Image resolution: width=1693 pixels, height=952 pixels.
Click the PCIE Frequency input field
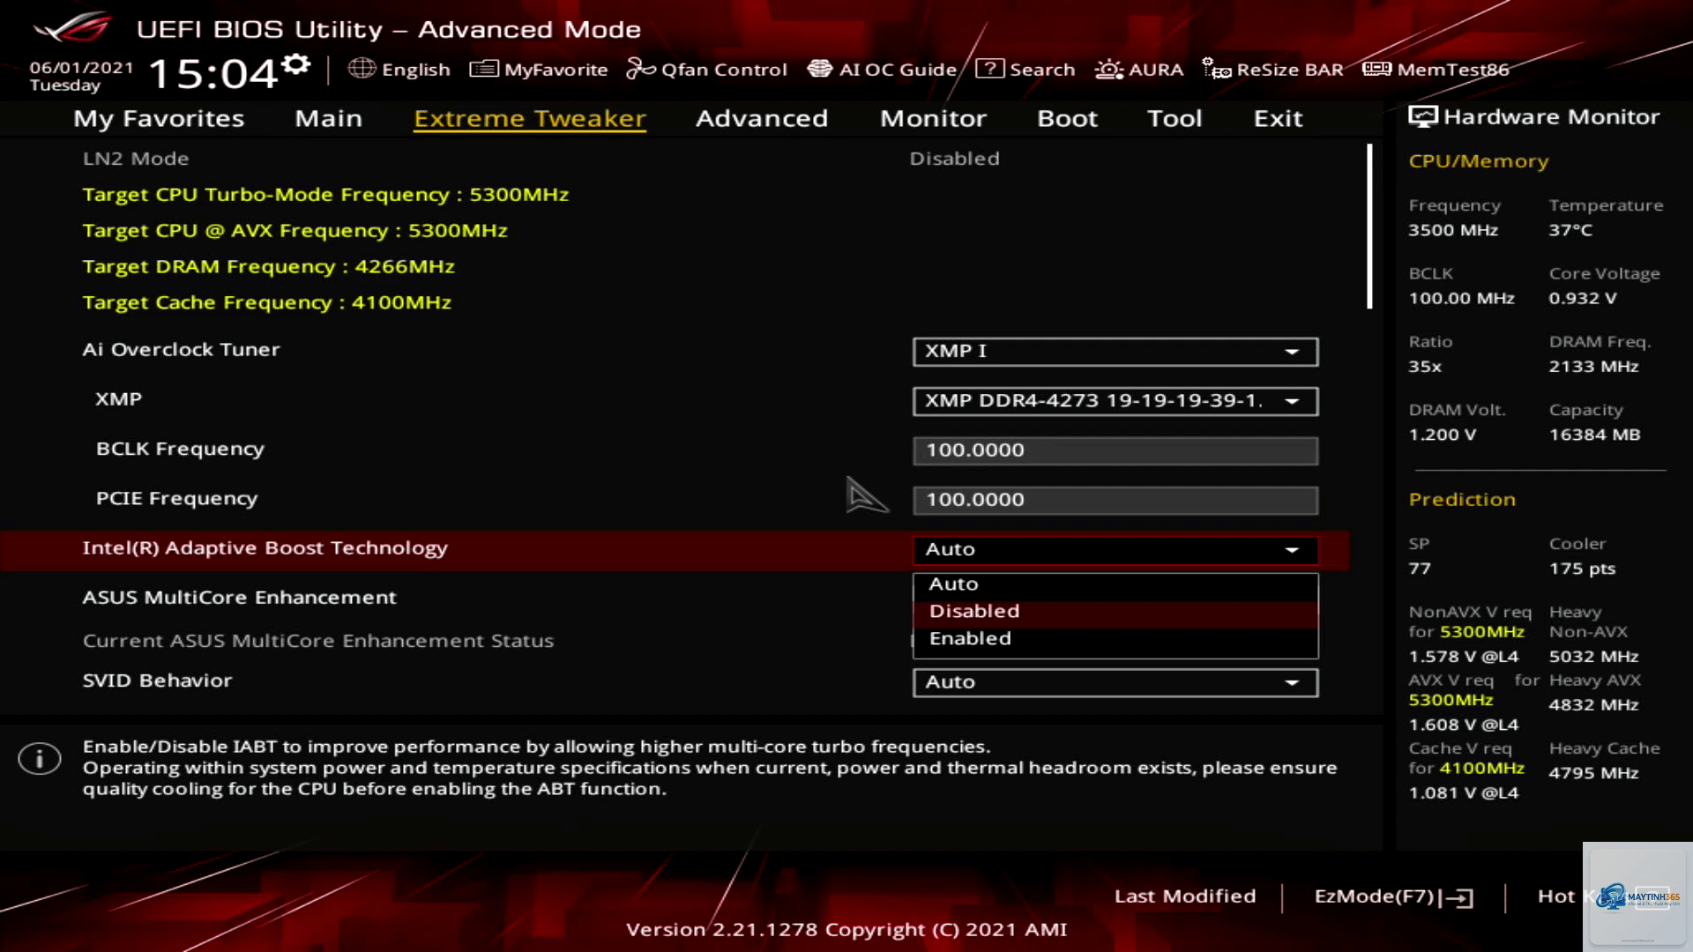tap(1115, 500)
